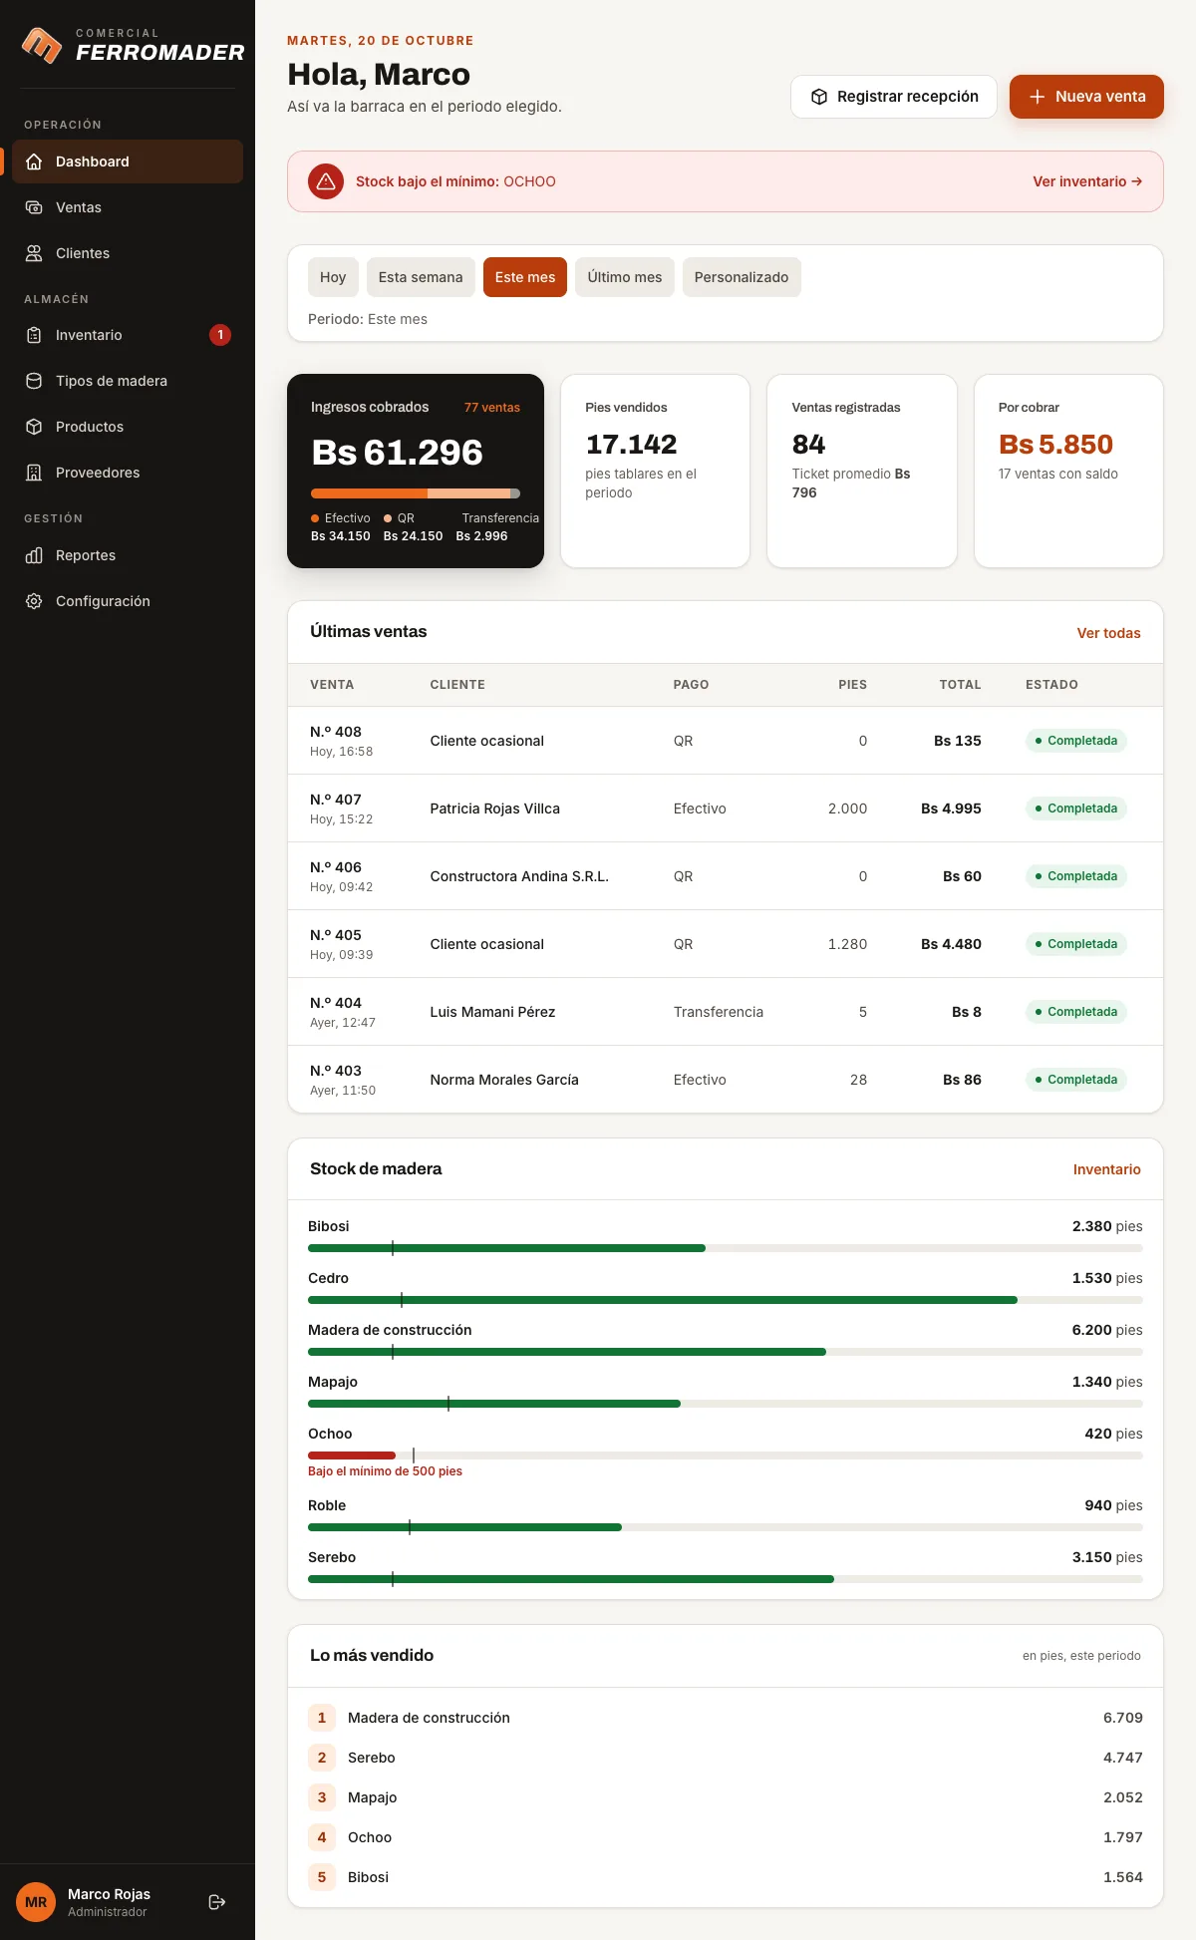
Task: Click the Ventas sidebar icon
Action: (34, 207)
